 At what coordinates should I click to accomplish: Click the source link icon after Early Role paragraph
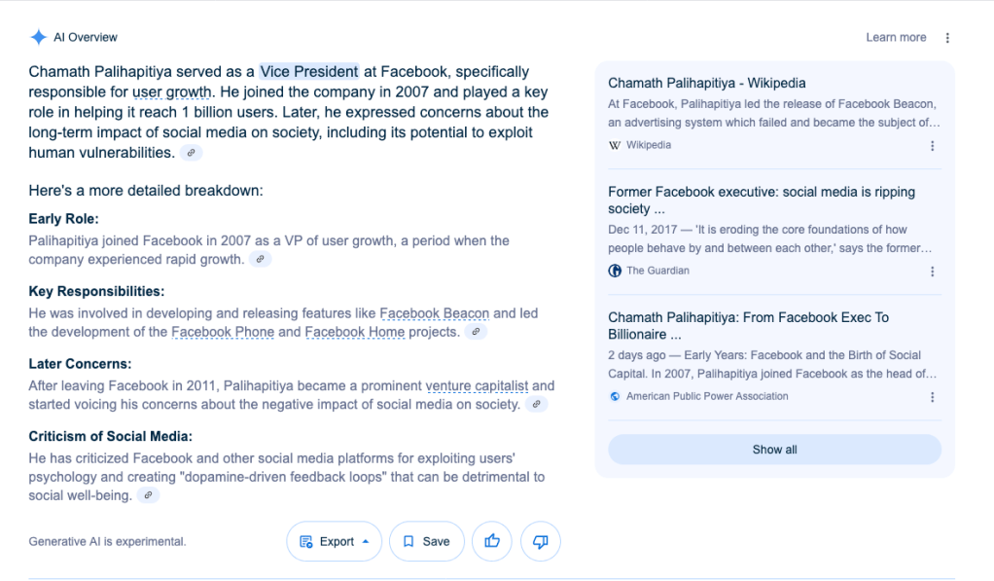click(260, 260)
